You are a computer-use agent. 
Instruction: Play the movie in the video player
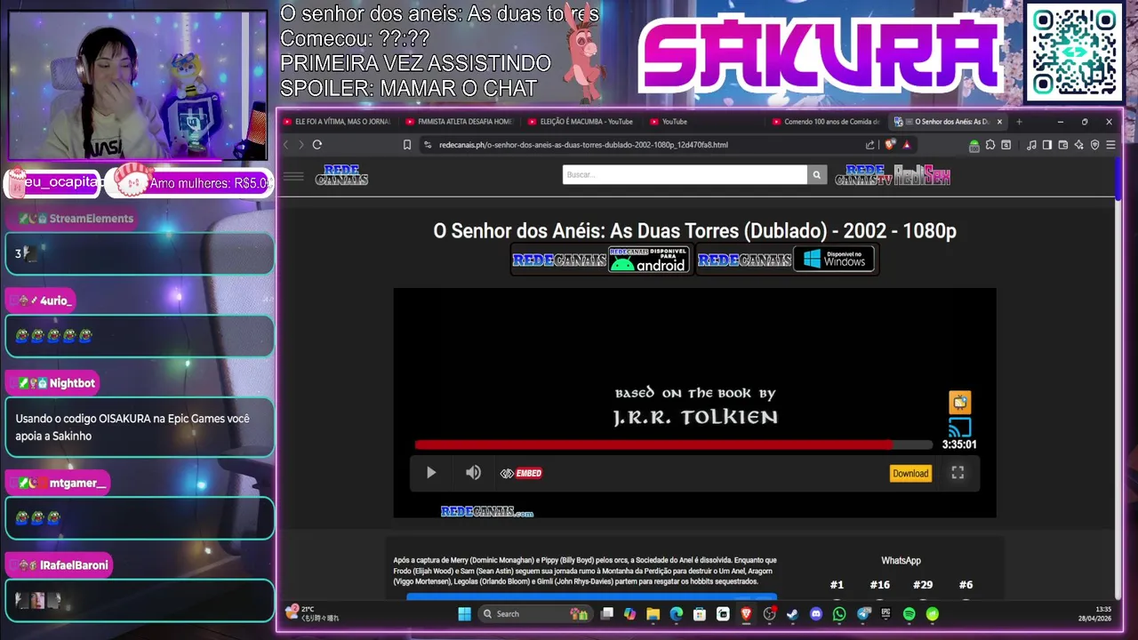pos(431,473)
